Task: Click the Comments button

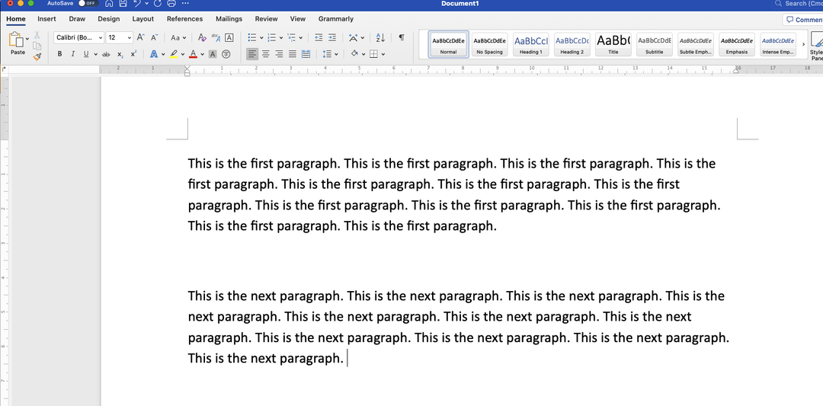Action: tap(804, 20)
